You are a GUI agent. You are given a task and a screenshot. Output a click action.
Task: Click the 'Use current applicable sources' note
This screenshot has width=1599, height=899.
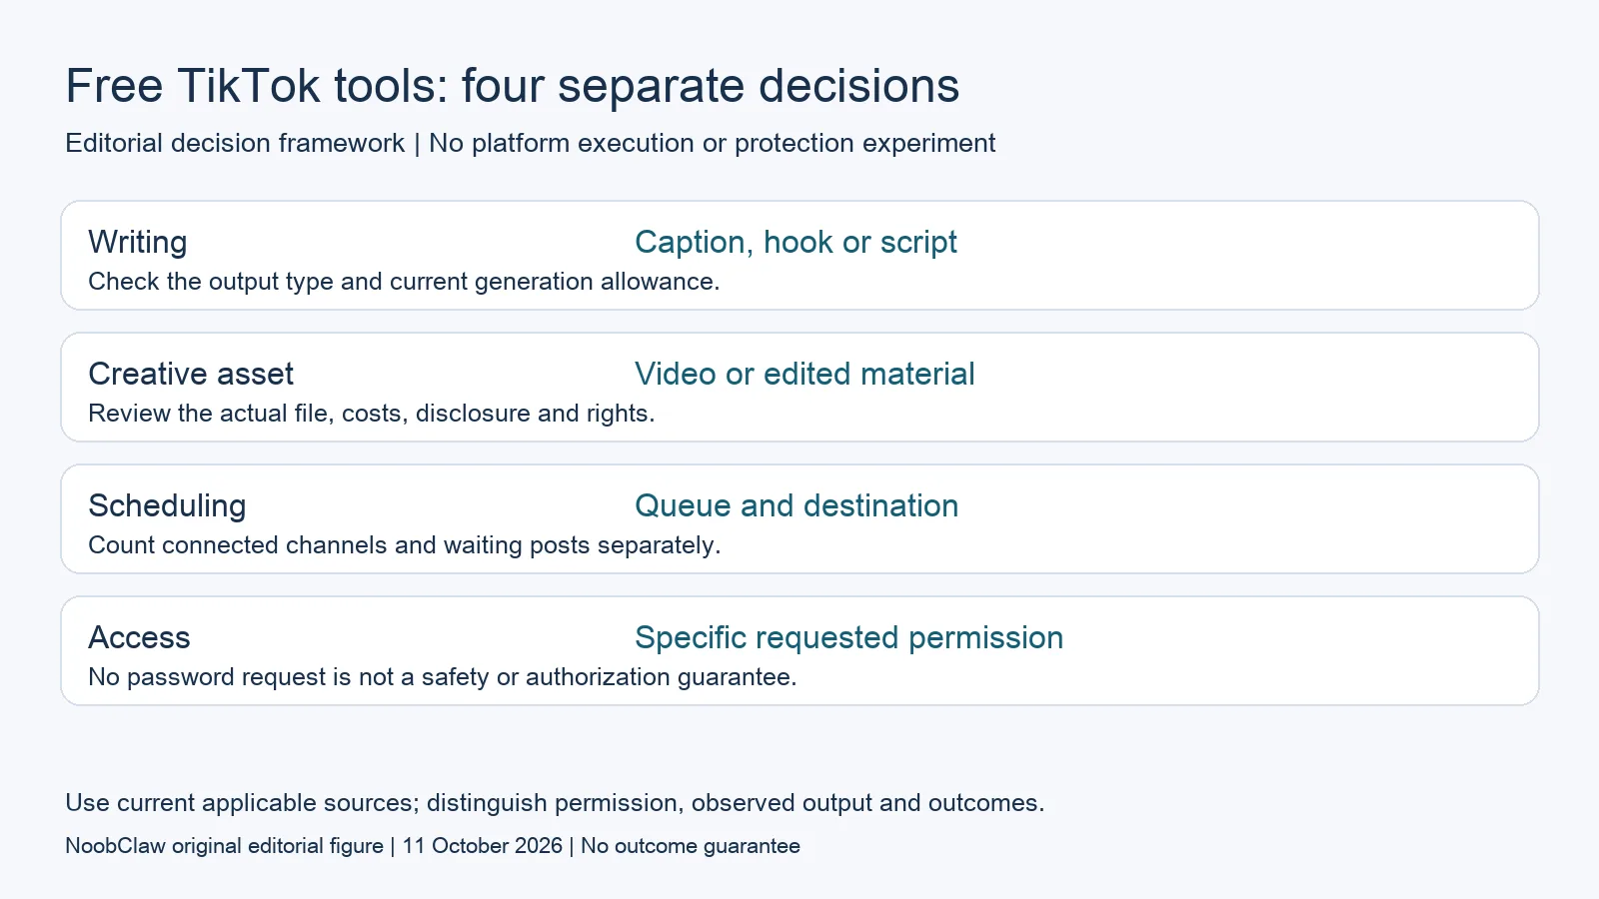pos(555,803)
